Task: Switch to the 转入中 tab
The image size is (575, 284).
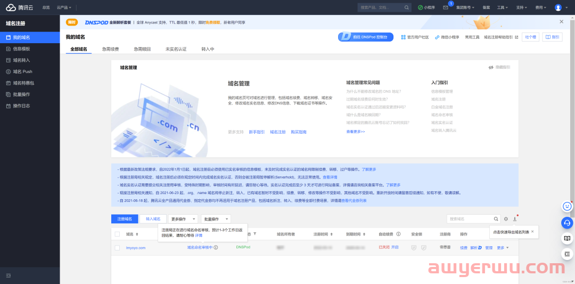Action: 208,49
